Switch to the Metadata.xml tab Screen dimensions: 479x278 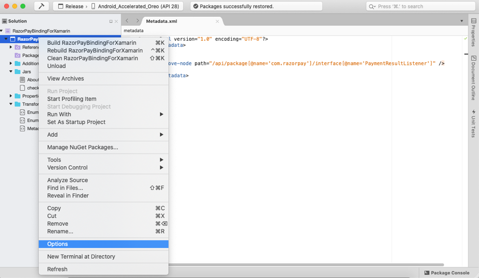pos(162,21)
